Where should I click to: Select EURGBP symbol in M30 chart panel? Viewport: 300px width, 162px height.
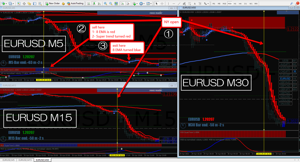pyautogui.click(x=285, y=75)
